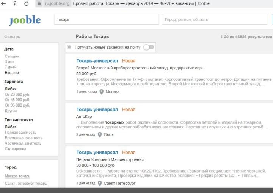Click the Yandex Я browser icon
273x193 pixels.
point(15,3)
